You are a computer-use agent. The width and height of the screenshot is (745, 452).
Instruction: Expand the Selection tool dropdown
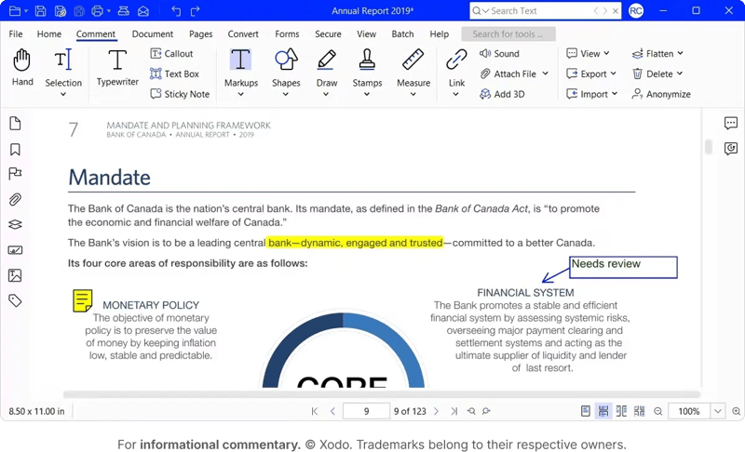[63, 94]
